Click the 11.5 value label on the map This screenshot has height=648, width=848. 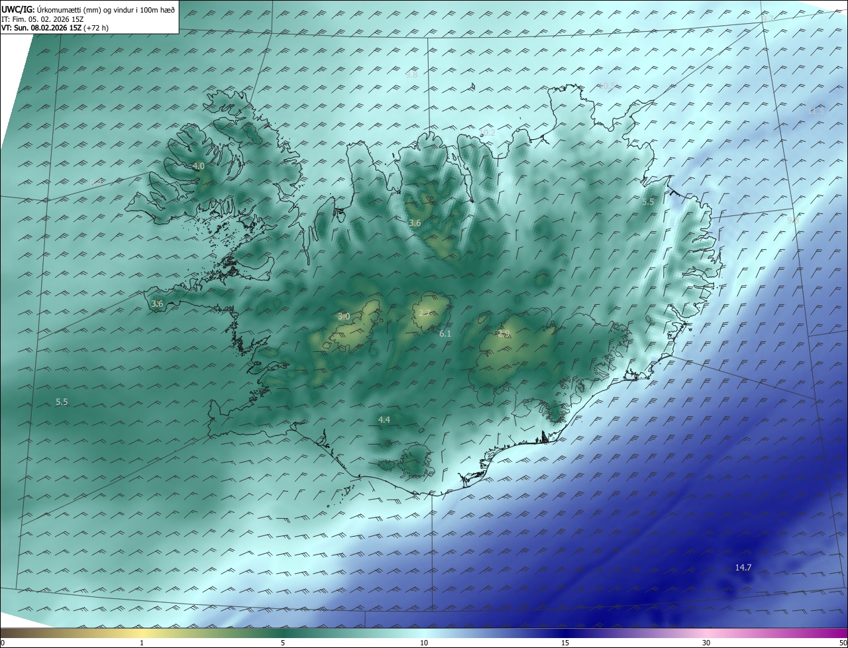[x=816, y=111]
